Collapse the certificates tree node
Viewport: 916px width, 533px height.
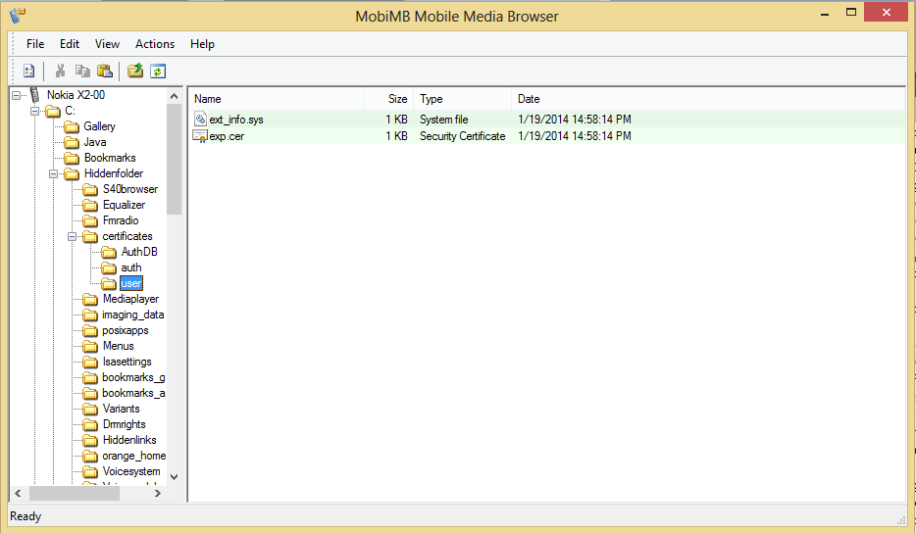73,236
